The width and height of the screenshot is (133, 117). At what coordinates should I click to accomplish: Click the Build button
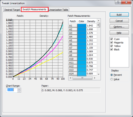coord(119,15)
